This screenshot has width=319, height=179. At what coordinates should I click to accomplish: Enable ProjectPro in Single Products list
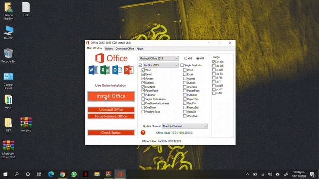[185, 99]
